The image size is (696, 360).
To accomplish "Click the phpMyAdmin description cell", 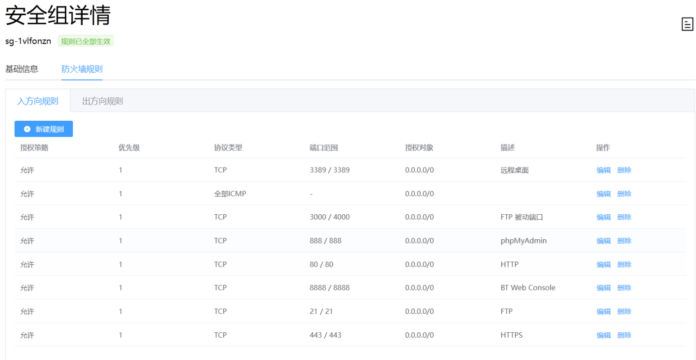I will (524, 241).
